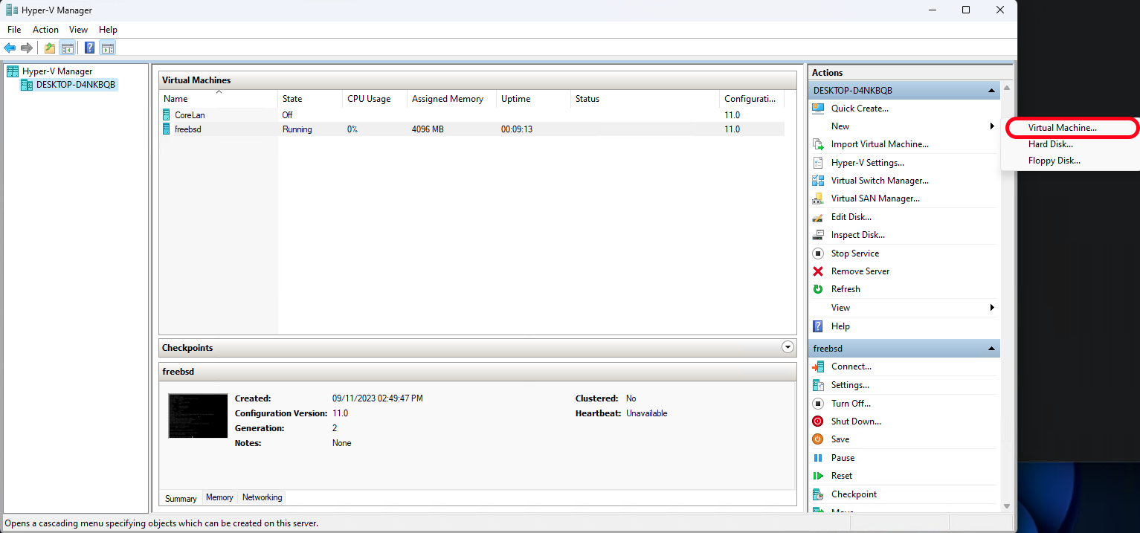1140x533 pixels.
Task: Switch to the Summary tab
Action: [x=181, y=499]
